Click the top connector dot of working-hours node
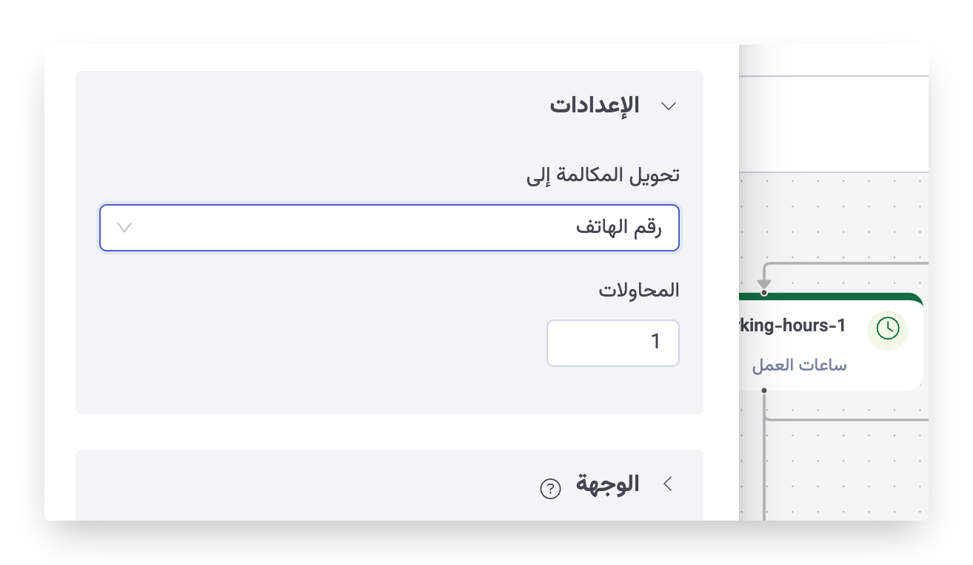Viewport: 973px width, 565px height. coord(764,293)
